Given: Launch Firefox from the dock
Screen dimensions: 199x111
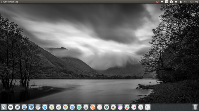Looking at the screenshot, I should [x=31, y=107].
